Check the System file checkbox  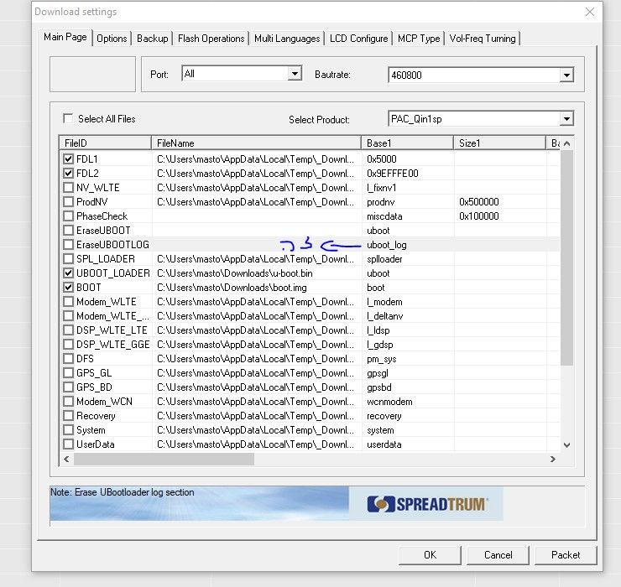[x=68, y=430]
